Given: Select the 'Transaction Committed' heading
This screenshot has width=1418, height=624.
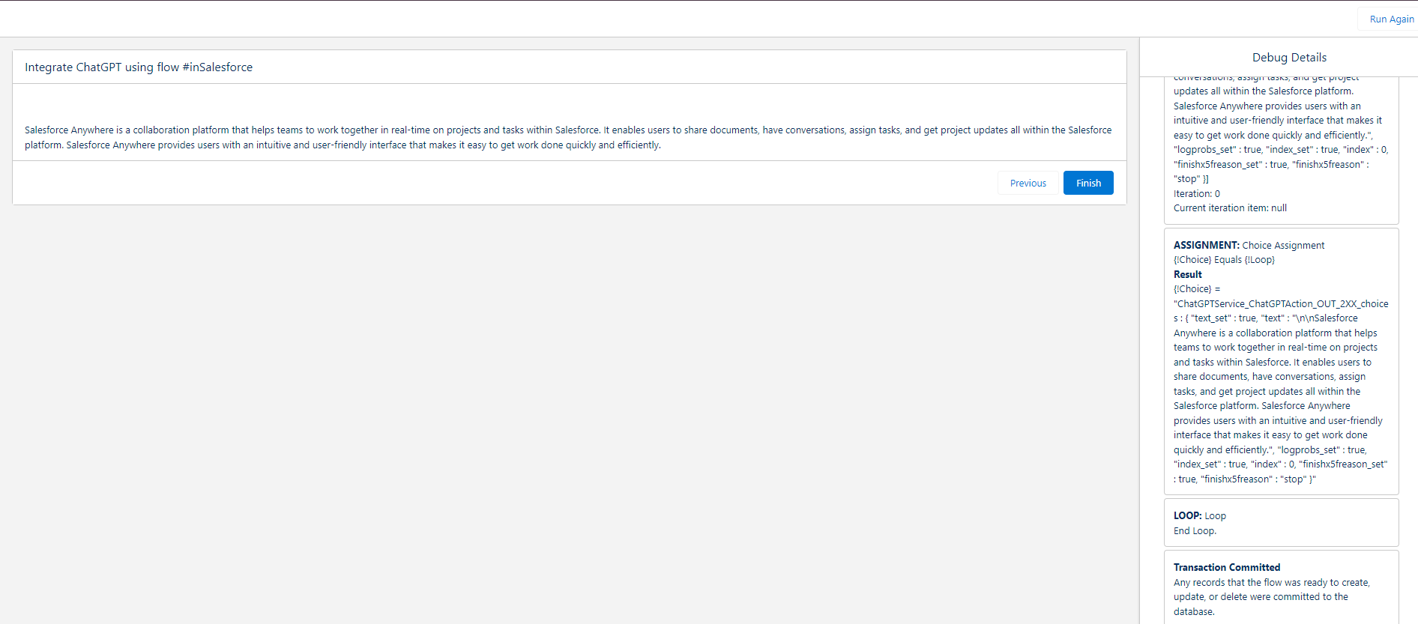Looking at the screenshot, I should click(1227, 568).
